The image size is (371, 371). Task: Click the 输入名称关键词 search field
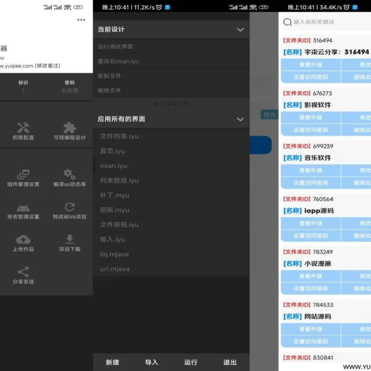pyautogui.click(x=326, y=22)
